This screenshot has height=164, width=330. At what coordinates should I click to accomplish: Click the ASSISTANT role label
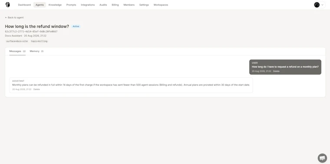[18, 81]
